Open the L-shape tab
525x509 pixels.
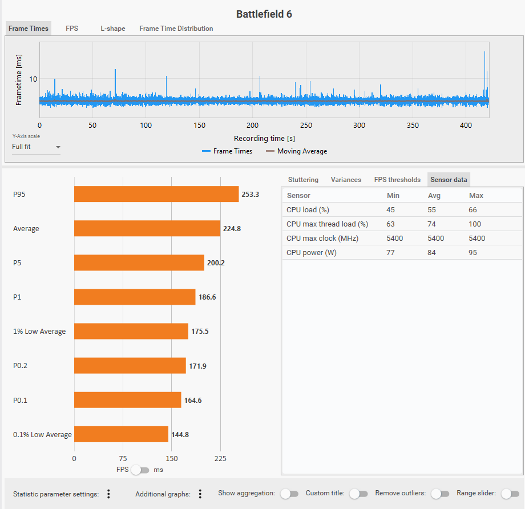pyautogui.click(x=112, y=29)
